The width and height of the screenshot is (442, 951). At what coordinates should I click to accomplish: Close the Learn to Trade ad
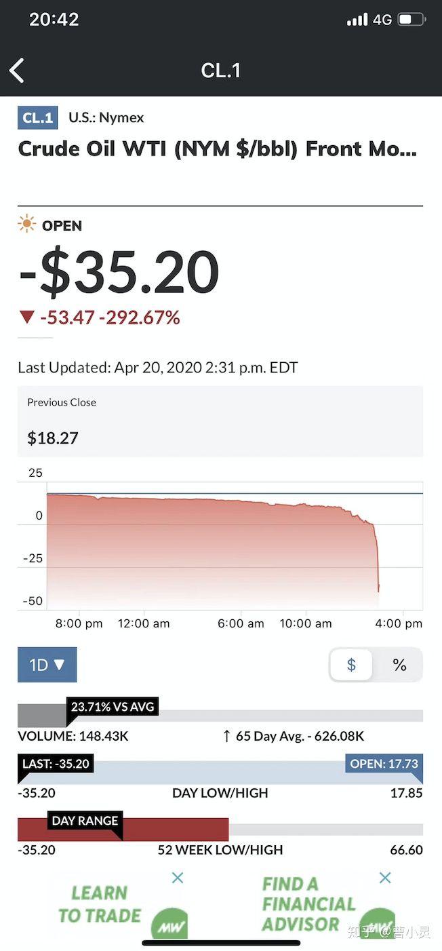point(178,878)
